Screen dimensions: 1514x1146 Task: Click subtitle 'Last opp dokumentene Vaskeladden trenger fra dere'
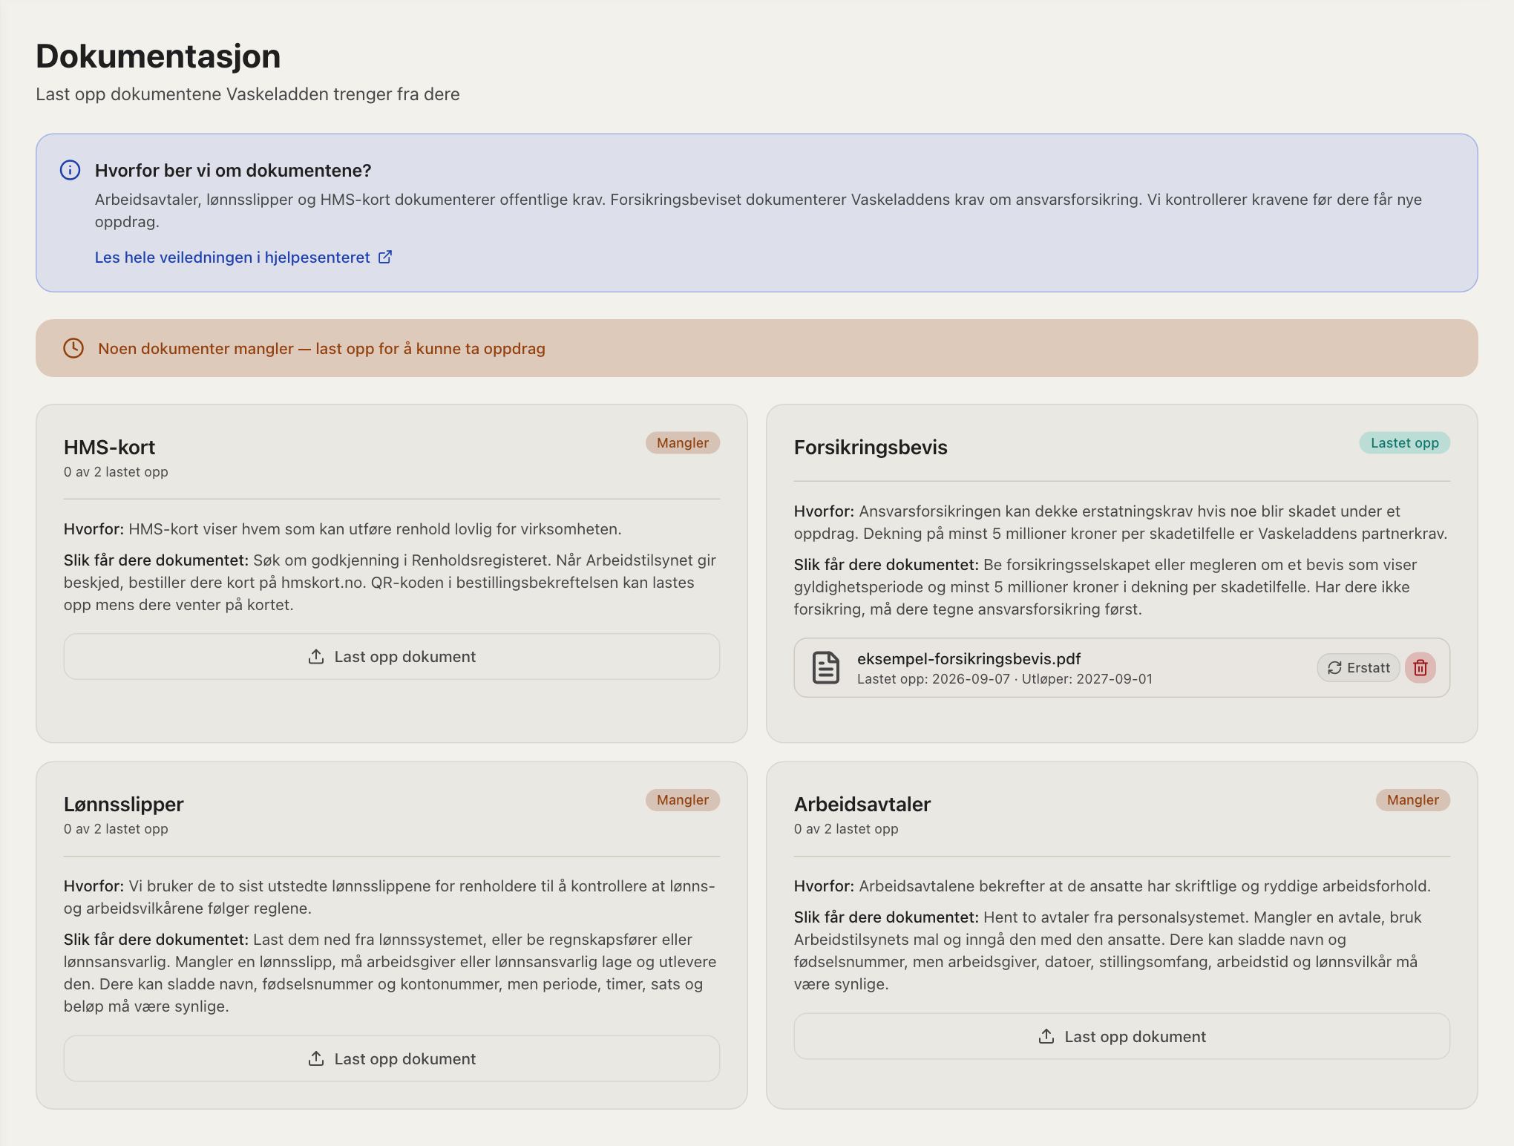(248, 94)
